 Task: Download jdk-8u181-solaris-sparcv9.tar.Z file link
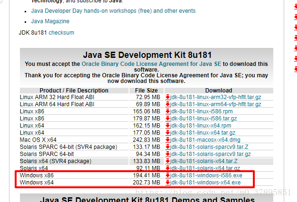tap(209, 147)
